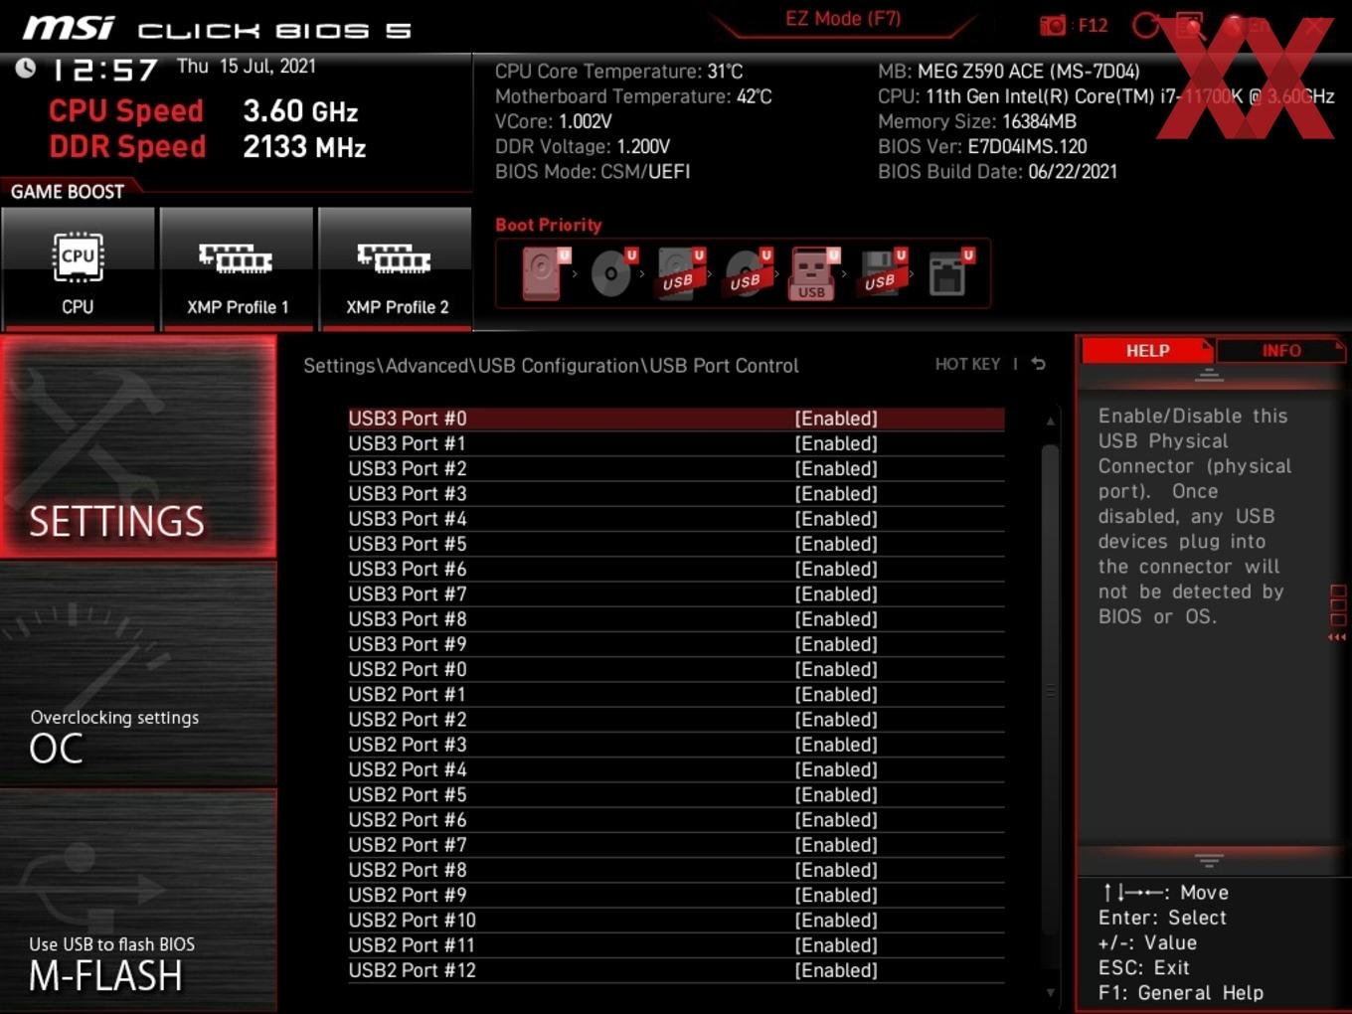
Task: Change the USB3 Port #4 Enabled value
Action: coord(836,519)
